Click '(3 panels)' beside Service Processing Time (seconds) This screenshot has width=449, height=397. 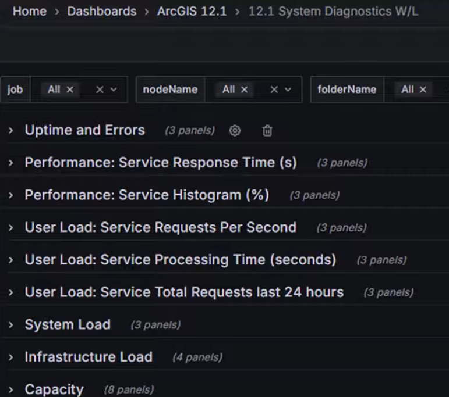click(x=381, y=260)
